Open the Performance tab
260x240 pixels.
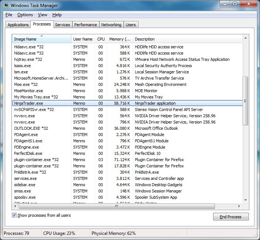pos(85,25)
